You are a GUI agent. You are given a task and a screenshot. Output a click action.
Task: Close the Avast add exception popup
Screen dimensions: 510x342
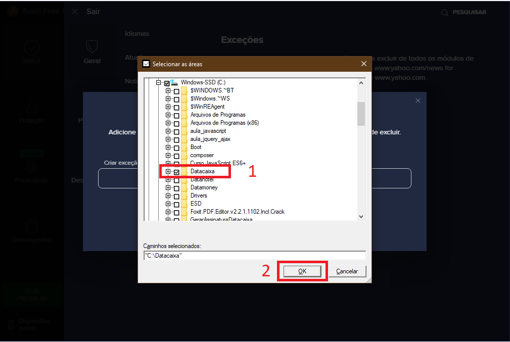pyautogui.click(x=418, y=101)
